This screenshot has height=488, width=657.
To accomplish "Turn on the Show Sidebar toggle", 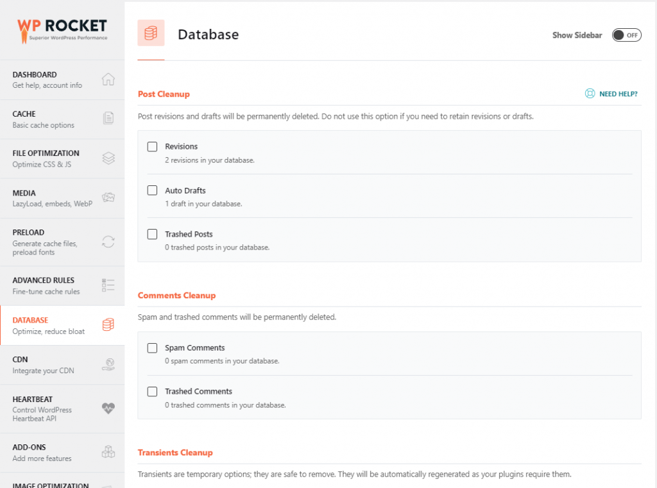I will point(626,35).
